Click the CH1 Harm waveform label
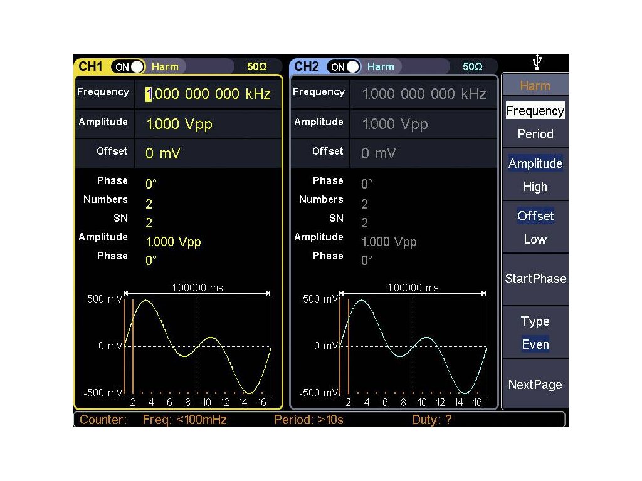Viewport: 642px width, 481px height. pos(165,66)
